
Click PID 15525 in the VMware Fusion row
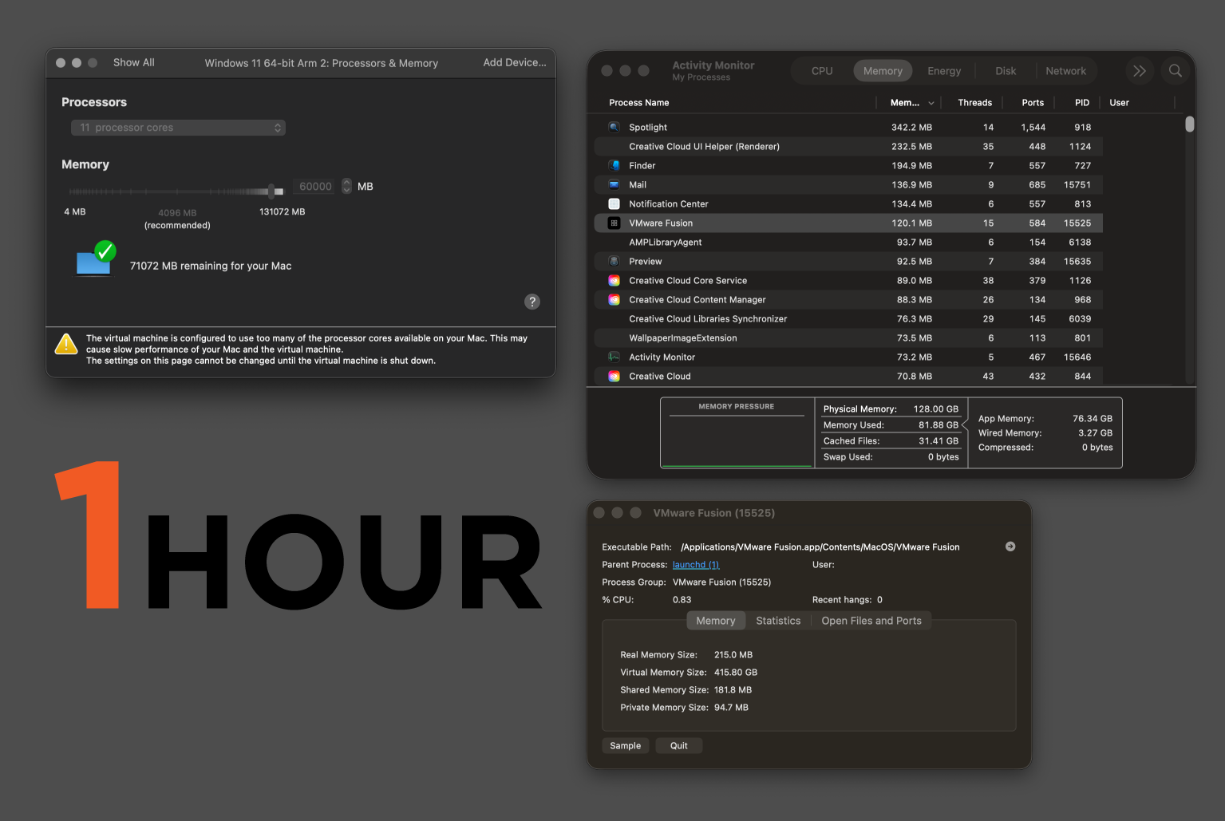point(1077,223)
